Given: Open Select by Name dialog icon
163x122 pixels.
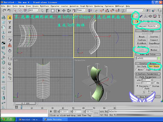Looking at the screenshot, I should (x=47, y=11).
